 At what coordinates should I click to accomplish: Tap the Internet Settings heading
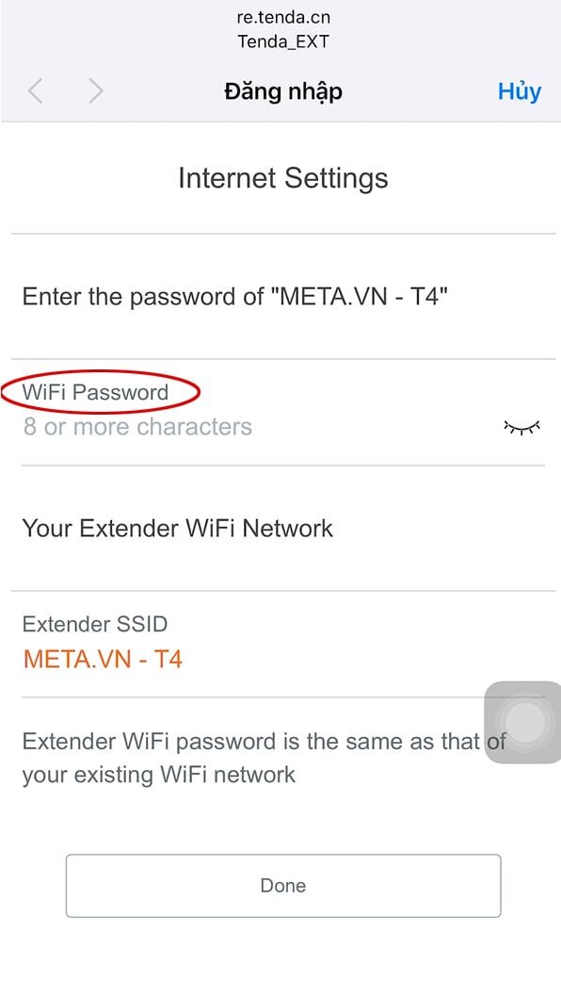pos(280,178)
